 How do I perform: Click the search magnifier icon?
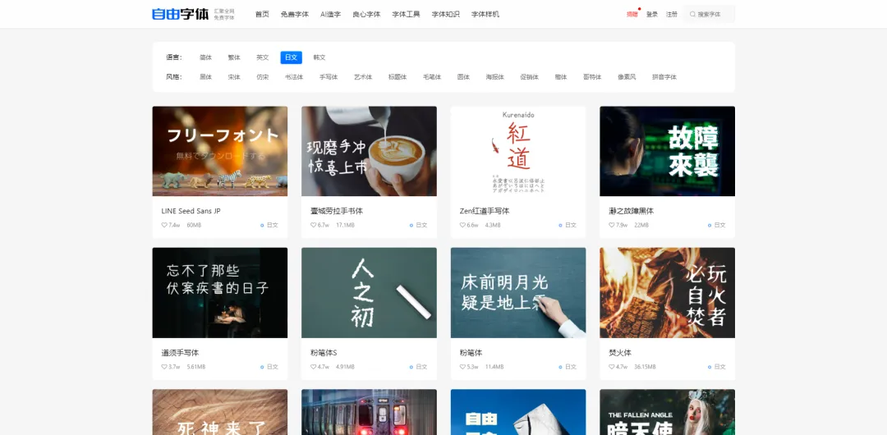pyautogui.click(x=693, y=14)
